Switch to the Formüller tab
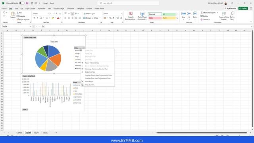254x143 pixels. click(42, 8)
